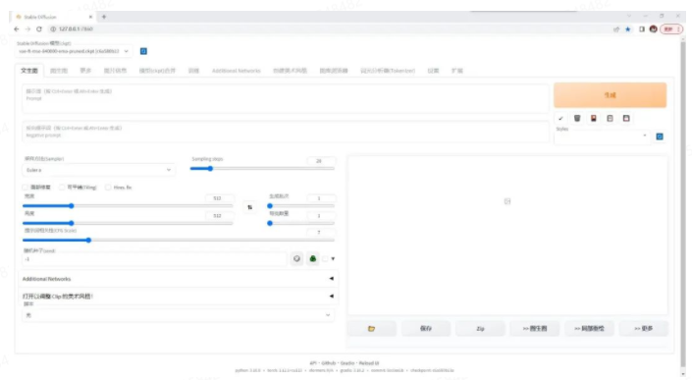Image resolution: width=692 pixels, height=380 pixels.
Task: Click the save style icon
Action: (x=626, y=118)
